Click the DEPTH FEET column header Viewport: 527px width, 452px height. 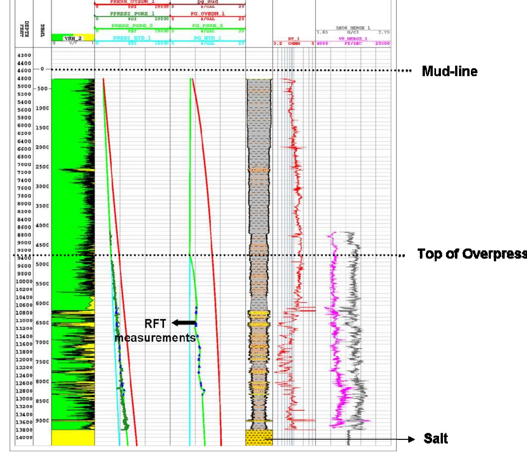pyautogui.click(x=24, y=29)
